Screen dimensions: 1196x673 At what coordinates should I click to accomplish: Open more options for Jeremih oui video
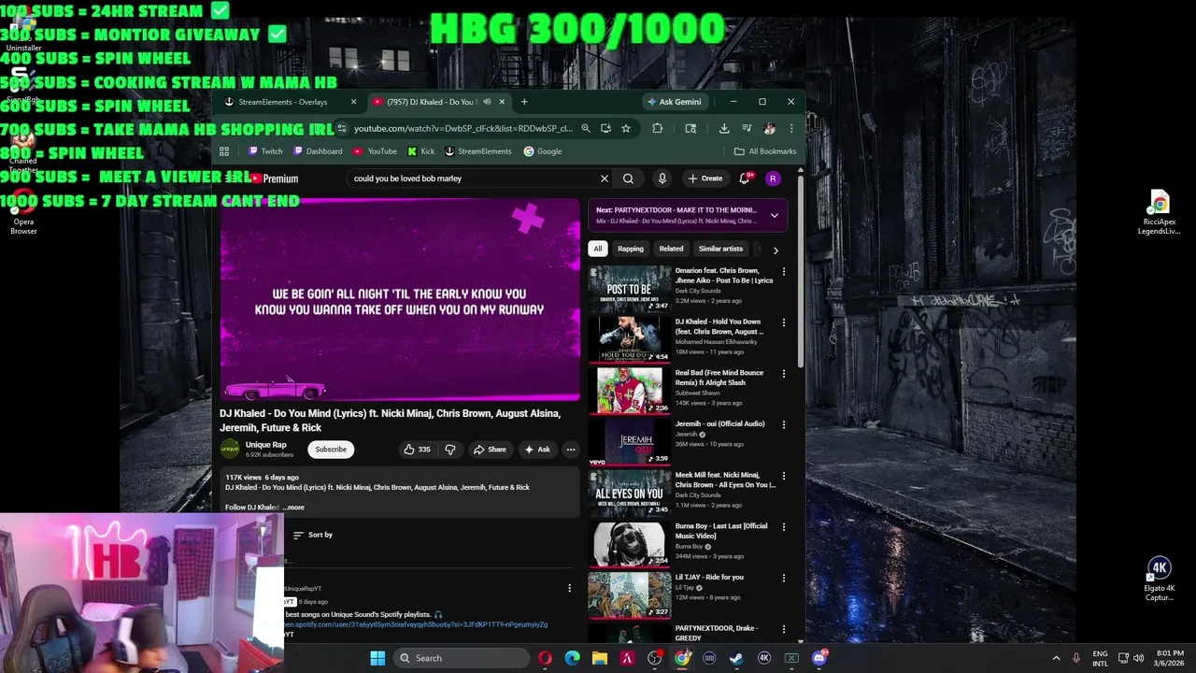pos(783,424)
